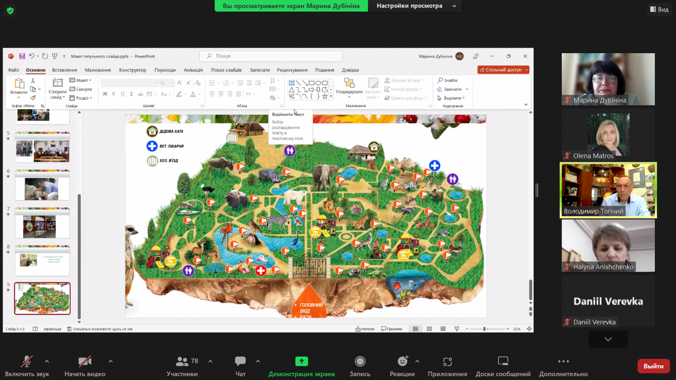
Task: Toggle text shadow formatting
Action: coord(131,94)
